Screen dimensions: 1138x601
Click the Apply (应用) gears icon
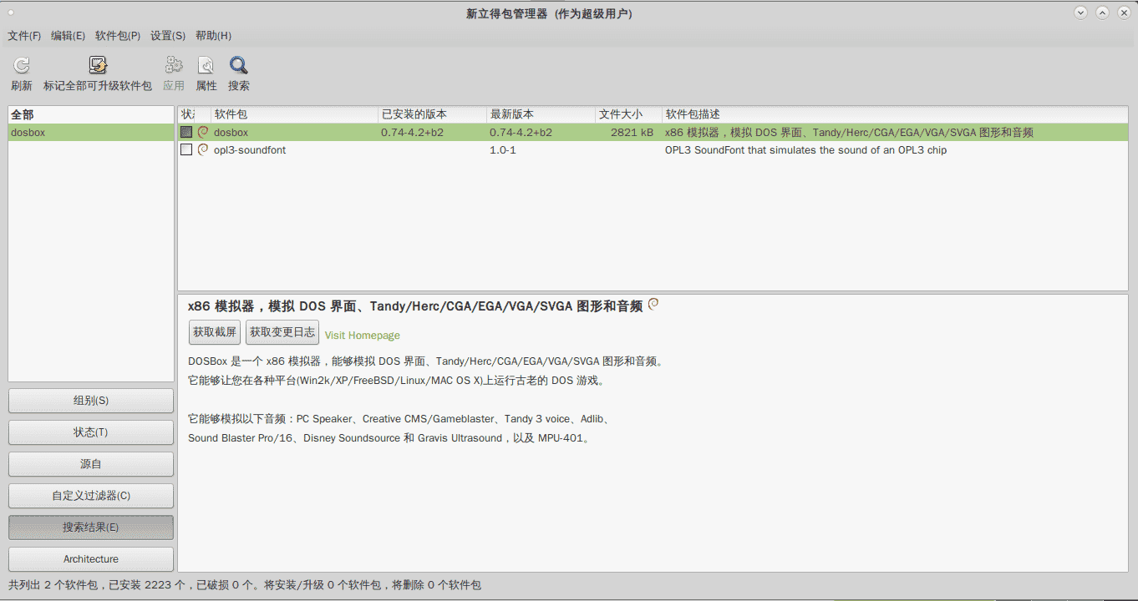coord(174,66)
